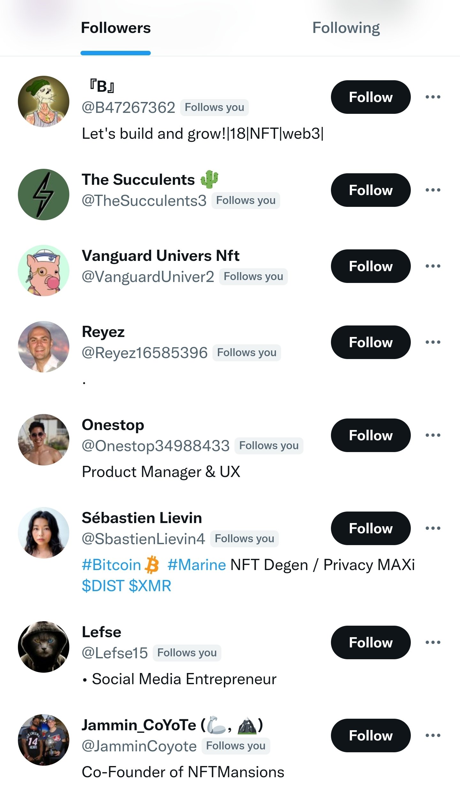The height and width of the screenshot is (798, 460).
Task: Open more options for Onestop
Action: [x=433, y=435]
